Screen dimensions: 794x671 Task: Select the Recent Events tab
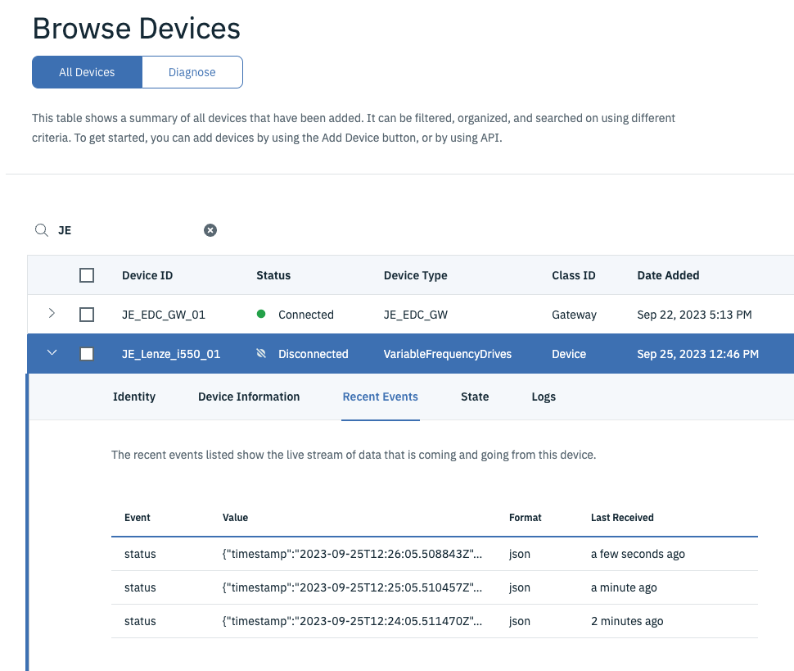[x=381, y=397]
